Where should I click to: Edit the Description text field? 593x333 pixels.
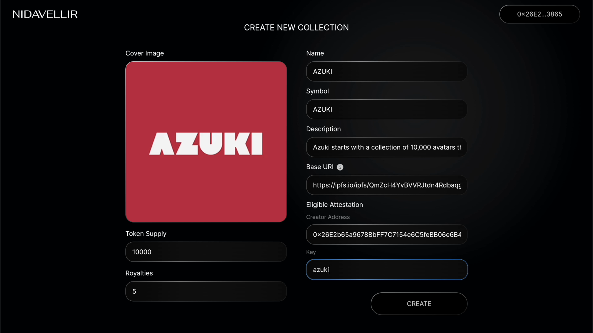pyautogui.click(x=387, y=147)
